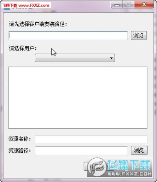Click the disabled maximize button
The width and height of the screenshot is (157, 182).
pos(128,5)
